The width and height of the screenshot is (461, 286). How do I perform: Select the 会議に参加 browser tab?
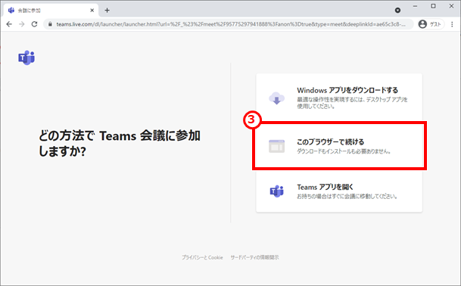51,11
